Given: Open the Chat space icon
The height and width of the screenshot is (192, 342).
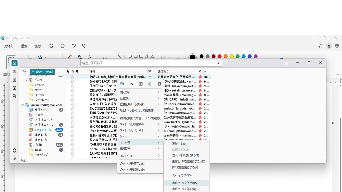Looking at the screenshot, I should pyautogui.click(x=15, y=96).
